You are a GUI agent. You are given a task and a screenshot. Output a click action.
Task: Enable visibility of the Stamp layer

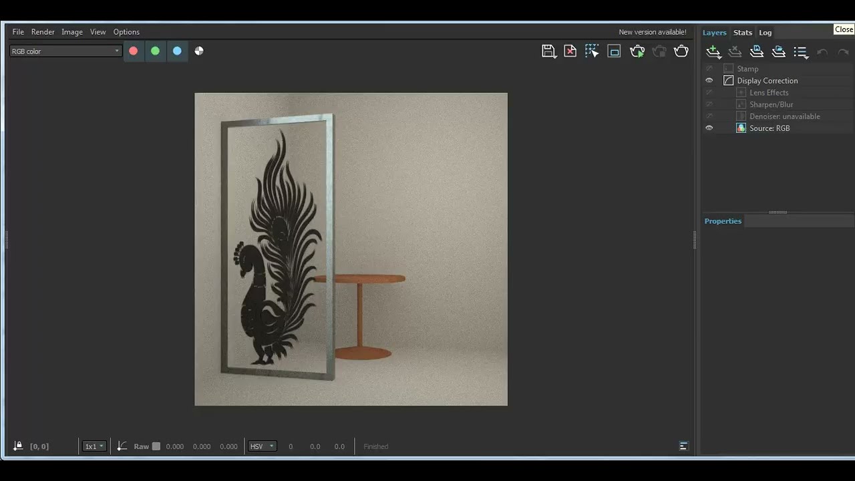click(709, 69)
